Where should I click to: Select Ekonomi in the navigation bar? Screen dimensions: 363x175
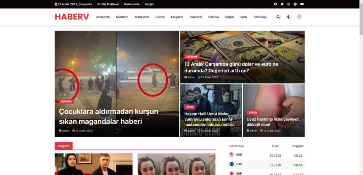pos(196,17)
